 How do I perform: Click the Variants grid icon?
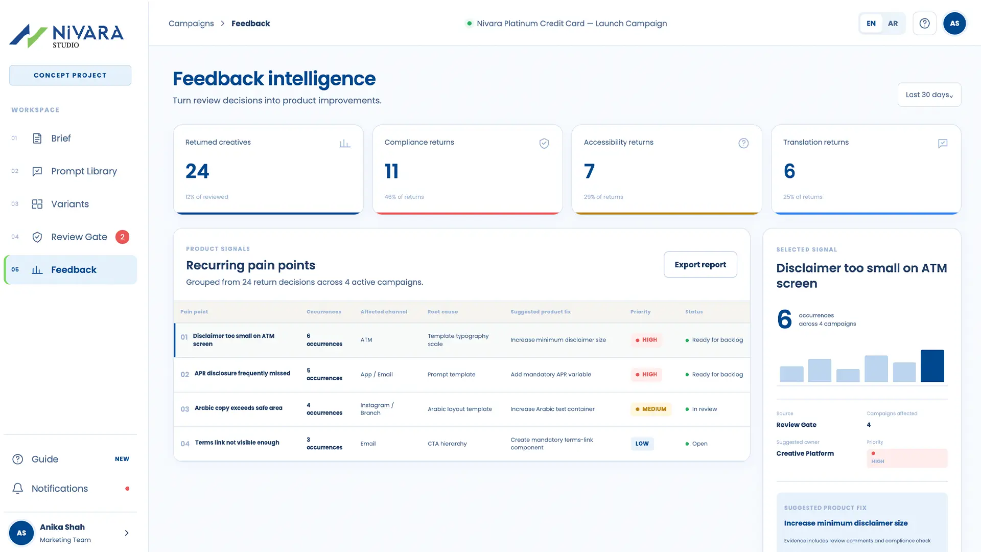[37, 204]
